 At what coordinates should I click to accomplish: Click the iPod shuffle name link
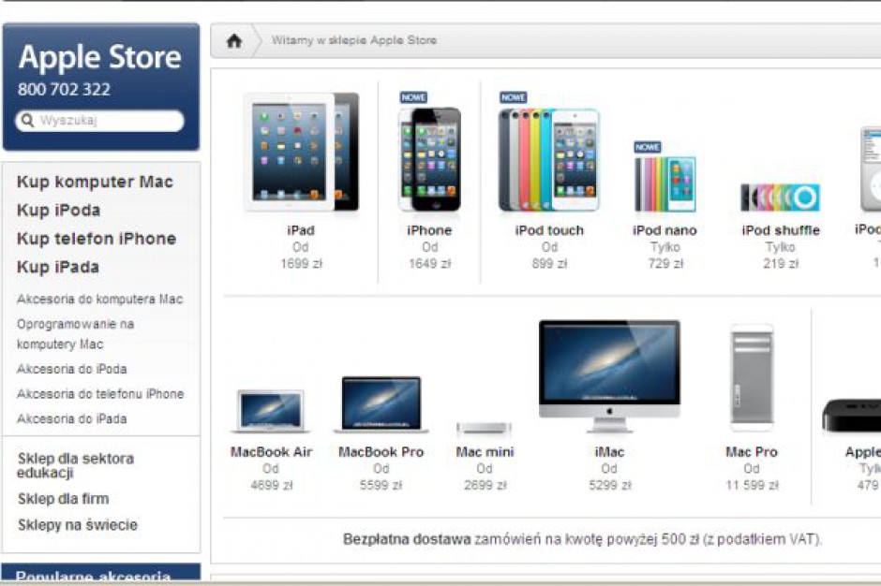pos(781,230)
